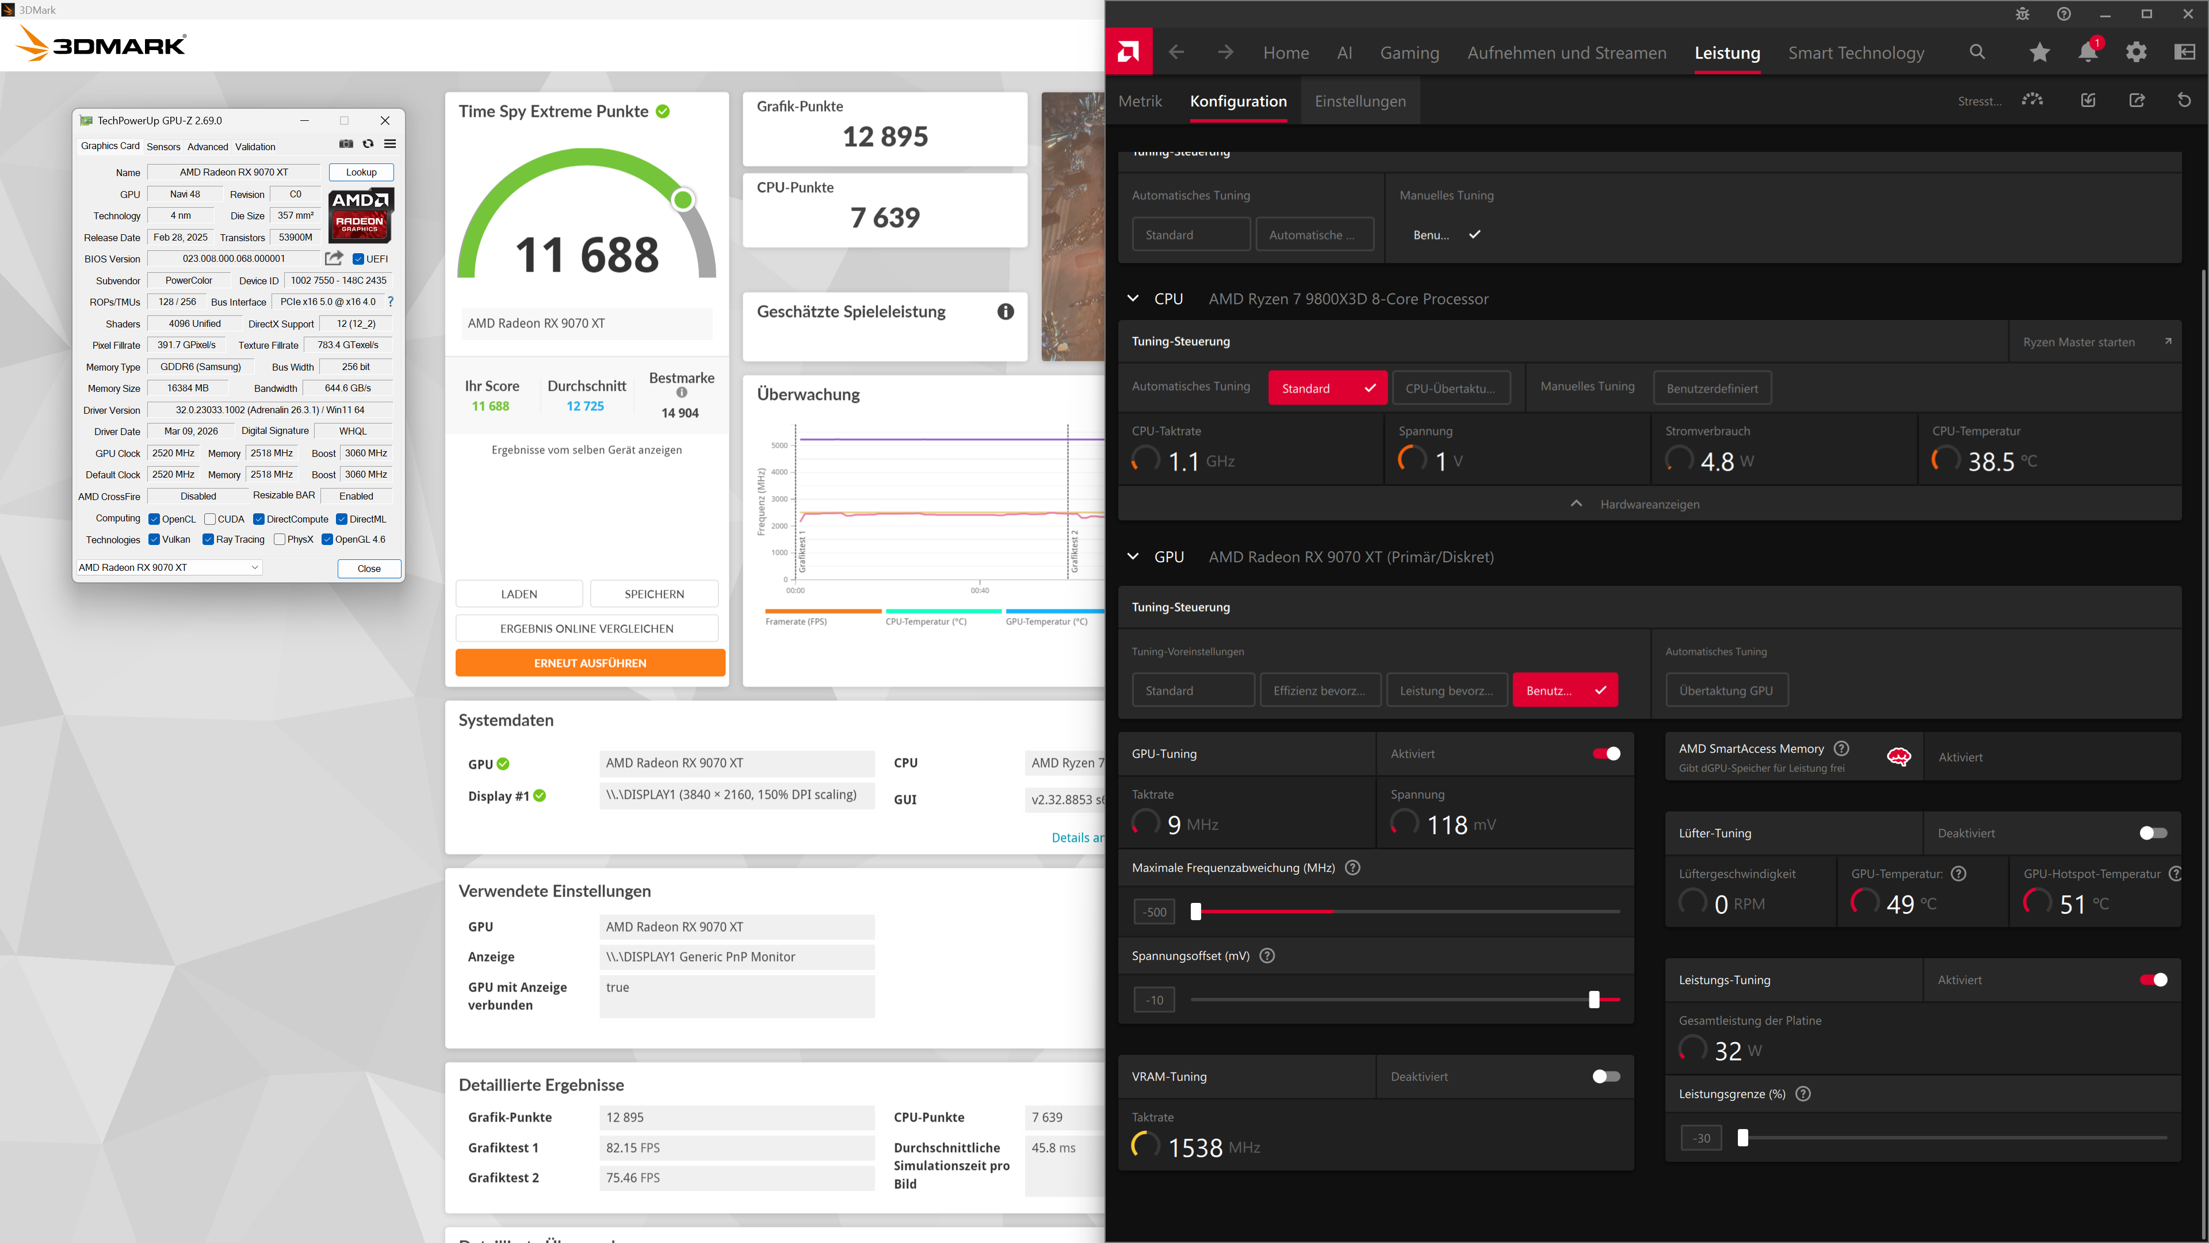Click the Lookup button in GPU-Z
2209x1243 pixels.
click(x=361, y=173)
